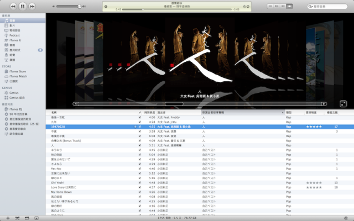Image resolution: width=354 pixels, height=221 pixels.
Task: Click the Cover Flow album scrubber thumb
Action: pyautogui.click(x=174, y=104)
